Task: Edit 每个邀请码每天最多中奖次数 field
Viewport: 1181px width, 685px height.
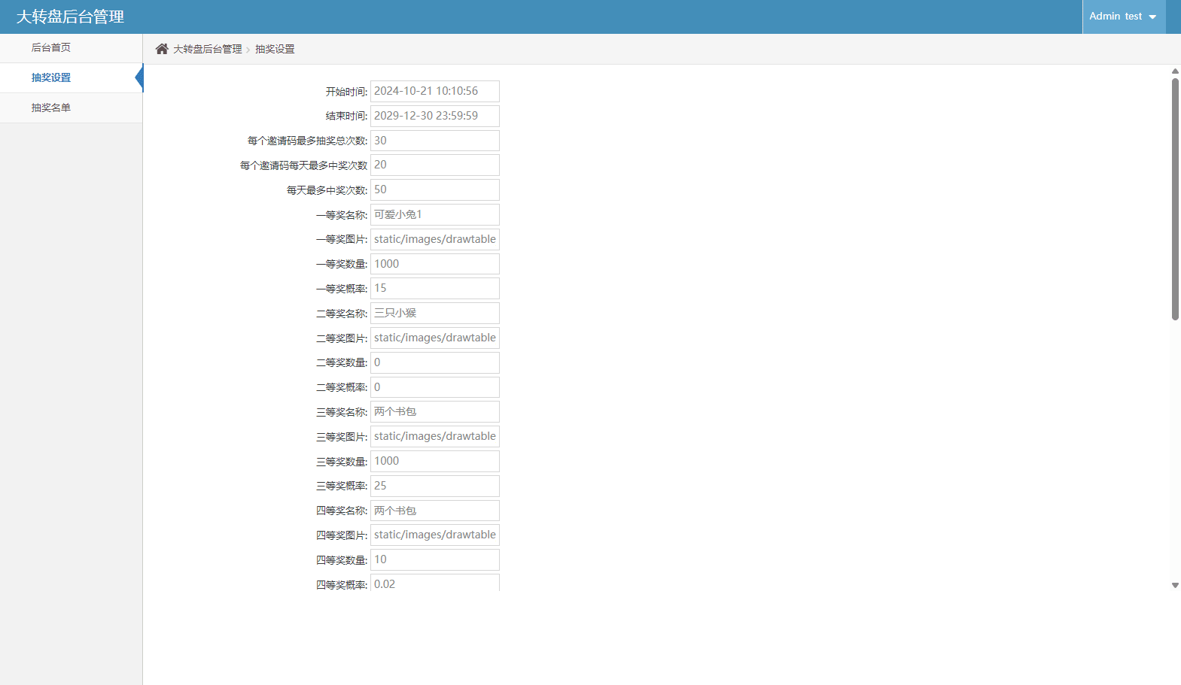Action: pos(435,165)
